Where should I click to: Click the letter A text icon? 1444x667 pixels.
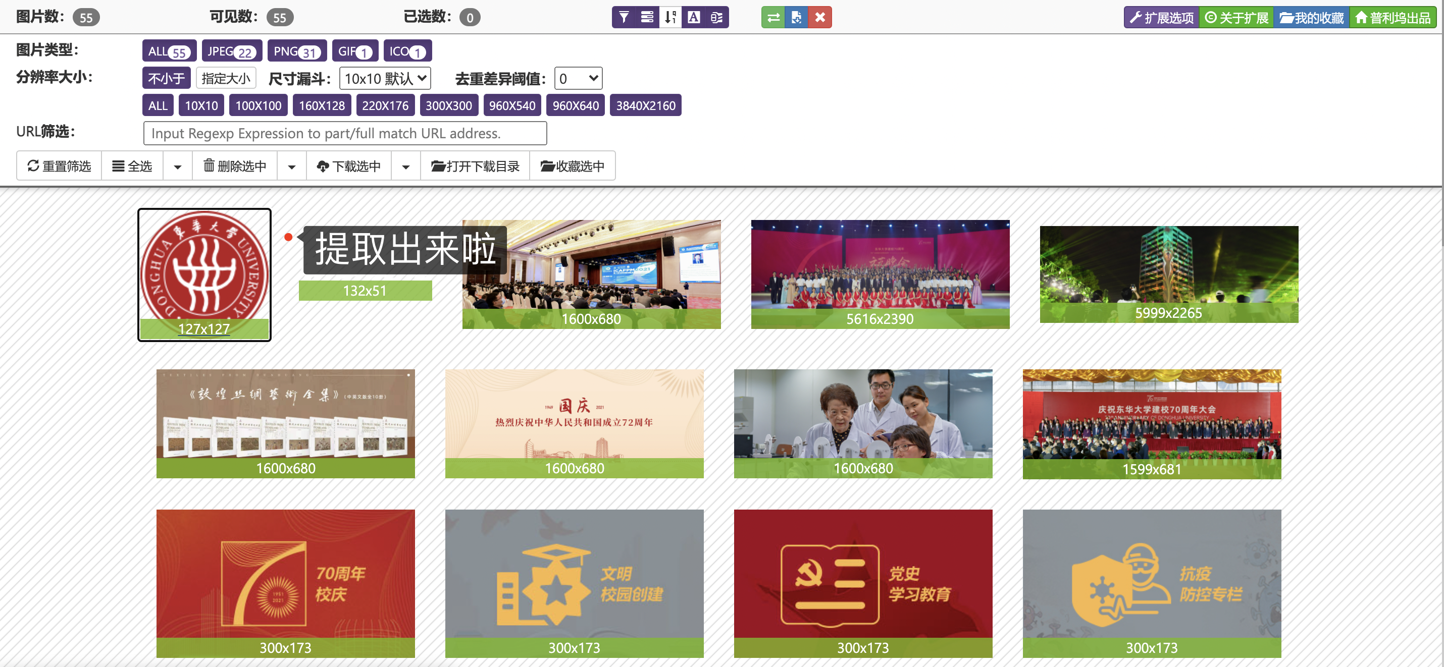click(x=693, y=17)
